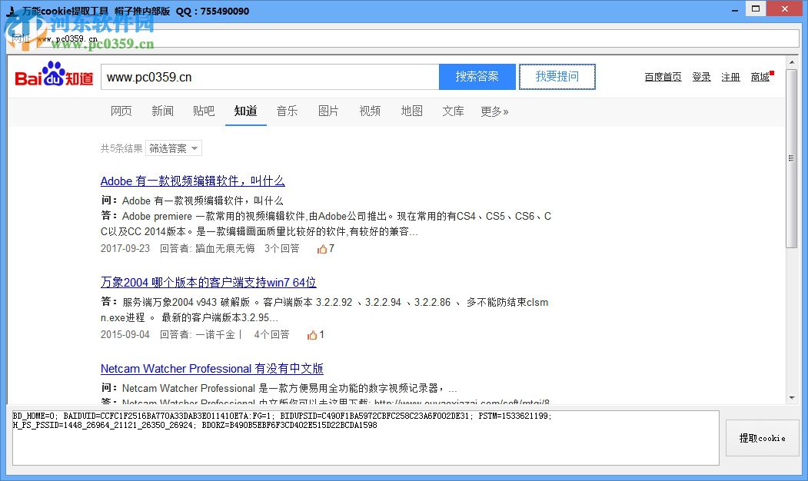This screenshot has height=481, width=808.
Task: Click the 搜索答案 search button
Action: click(476, 76)
